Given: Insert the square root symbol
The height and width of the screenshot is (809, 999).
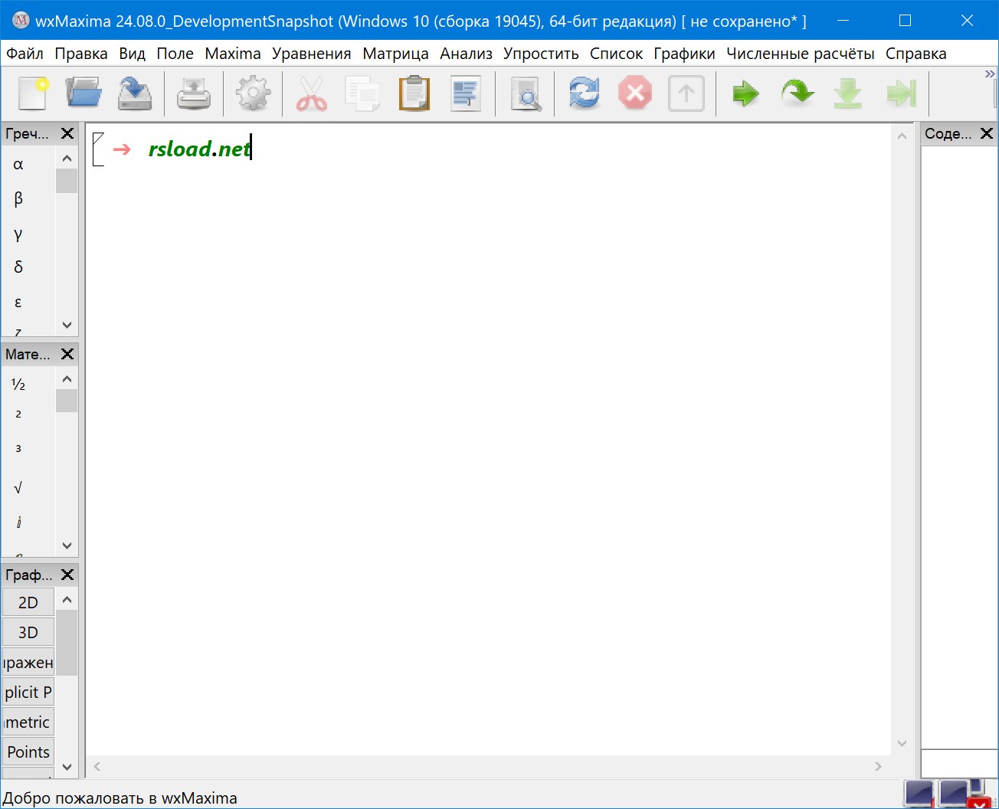Looking at the screenshot, I should pyautogui.click(x=18, y=488).
